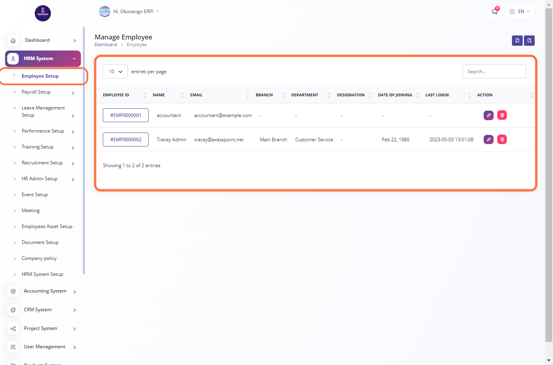Select Company policy in the sidebar
Viewport: 553px width, 365px height.
coord(39,258)
